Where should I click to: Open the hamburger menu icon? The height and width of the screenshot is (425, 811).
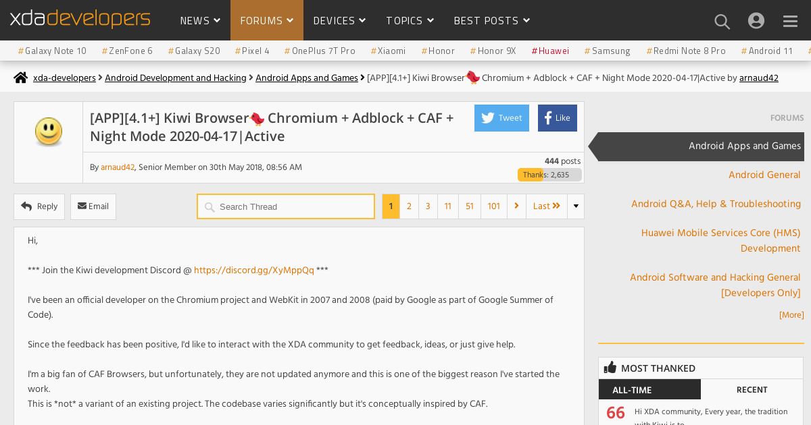tap(790, 22)
